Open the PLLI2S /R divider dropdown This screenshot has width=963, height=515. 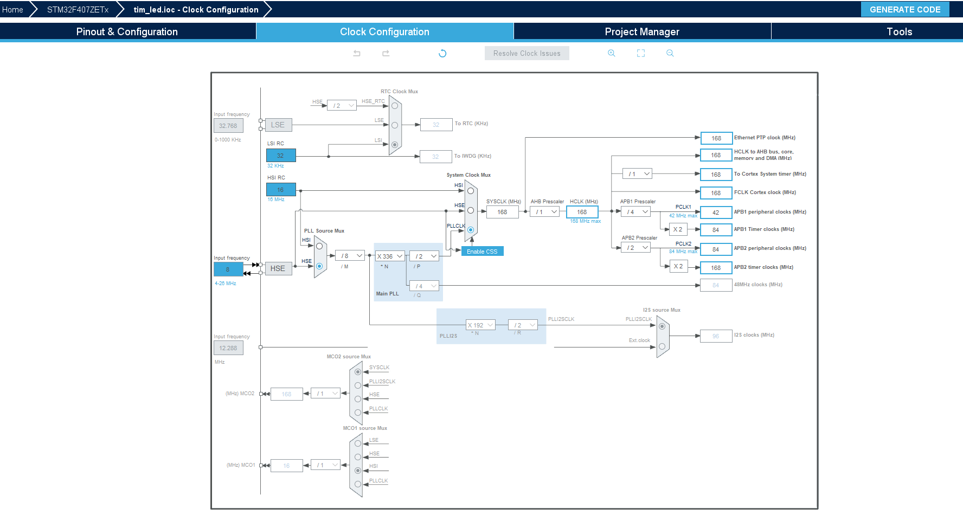click(x=523, y=325)
